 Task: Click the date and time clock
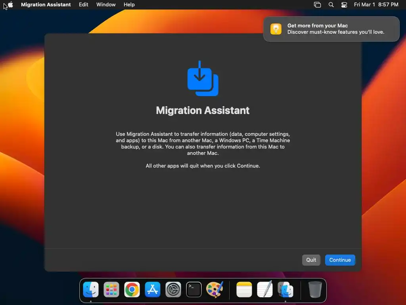tap(376, 4)
